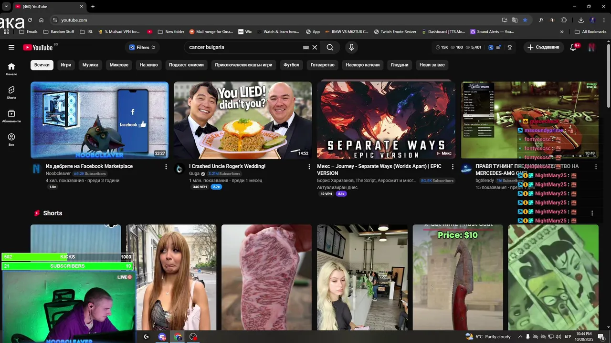Open more options for Facebook Marketplace video
Screen dimensions: 611x343
(x=166, y=167)
